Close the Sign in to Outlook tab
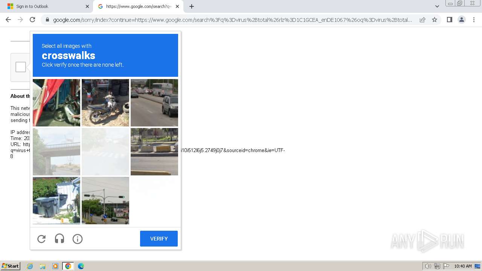Viewport: 482px width, 271px height. pos(87,6)
